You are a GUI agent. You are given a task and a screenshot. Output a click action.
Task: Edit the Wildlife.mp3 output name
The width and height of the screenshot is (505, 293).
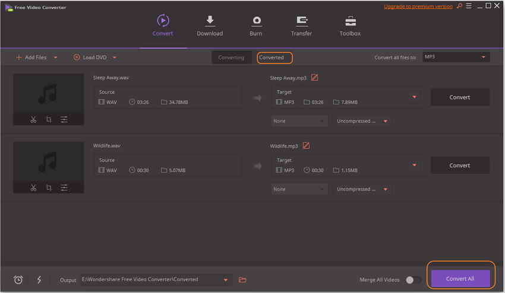point(307,146)
